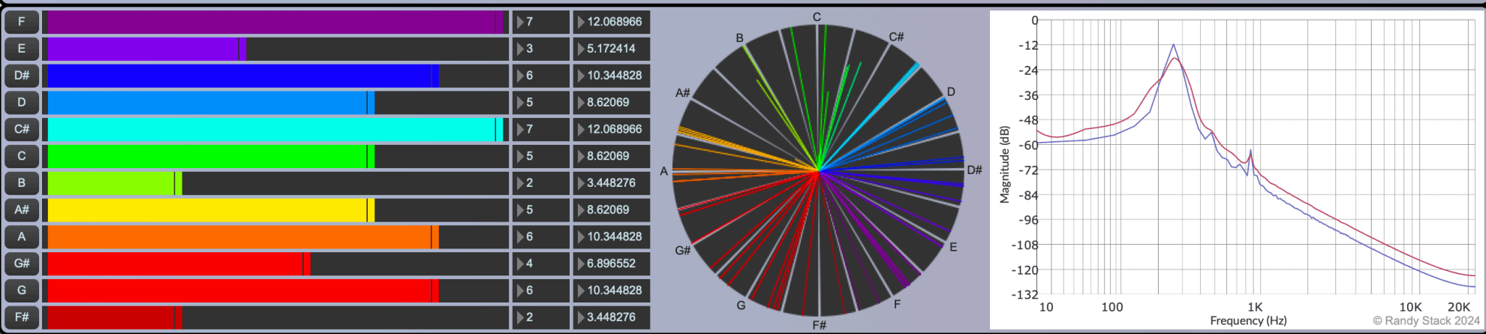The image size is (1486, 334).
Task: Click the F note button
Action: 22,22
